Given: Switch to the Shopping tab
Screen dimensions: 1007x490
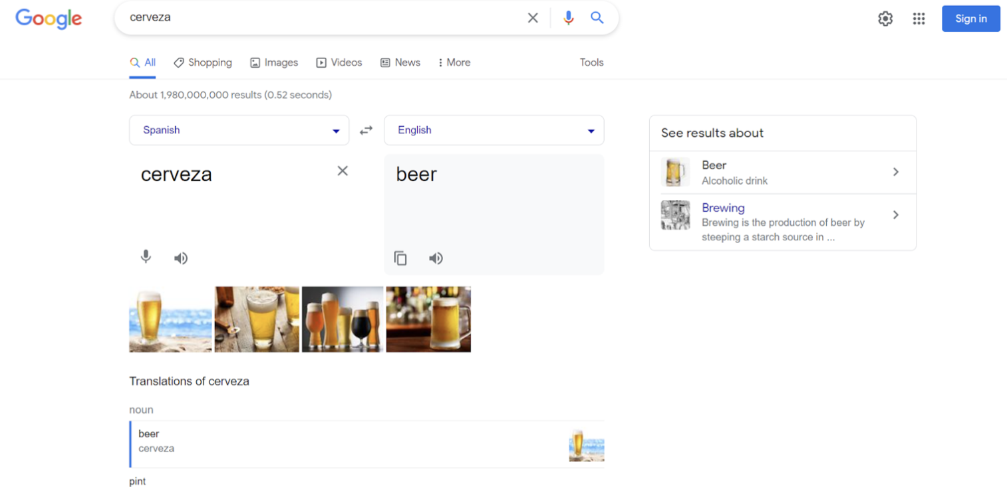Looking at the screenshot, I should click(x=203, y=62).
